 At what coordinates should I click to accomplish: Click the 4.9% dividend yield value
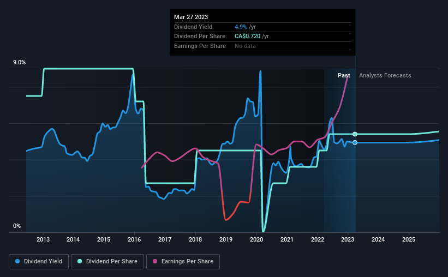point(241,27)
